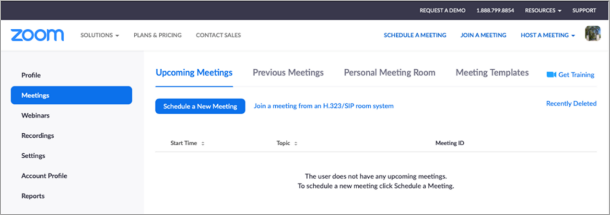Open the user profile avatar
610x215 pixels.
pos(593,34)
